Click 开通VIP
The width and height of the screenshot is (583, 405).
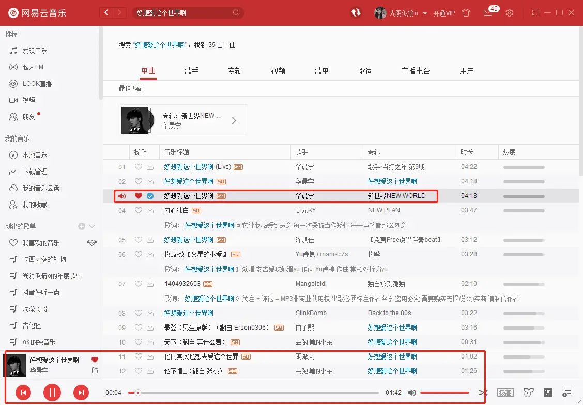click(444, 13)
